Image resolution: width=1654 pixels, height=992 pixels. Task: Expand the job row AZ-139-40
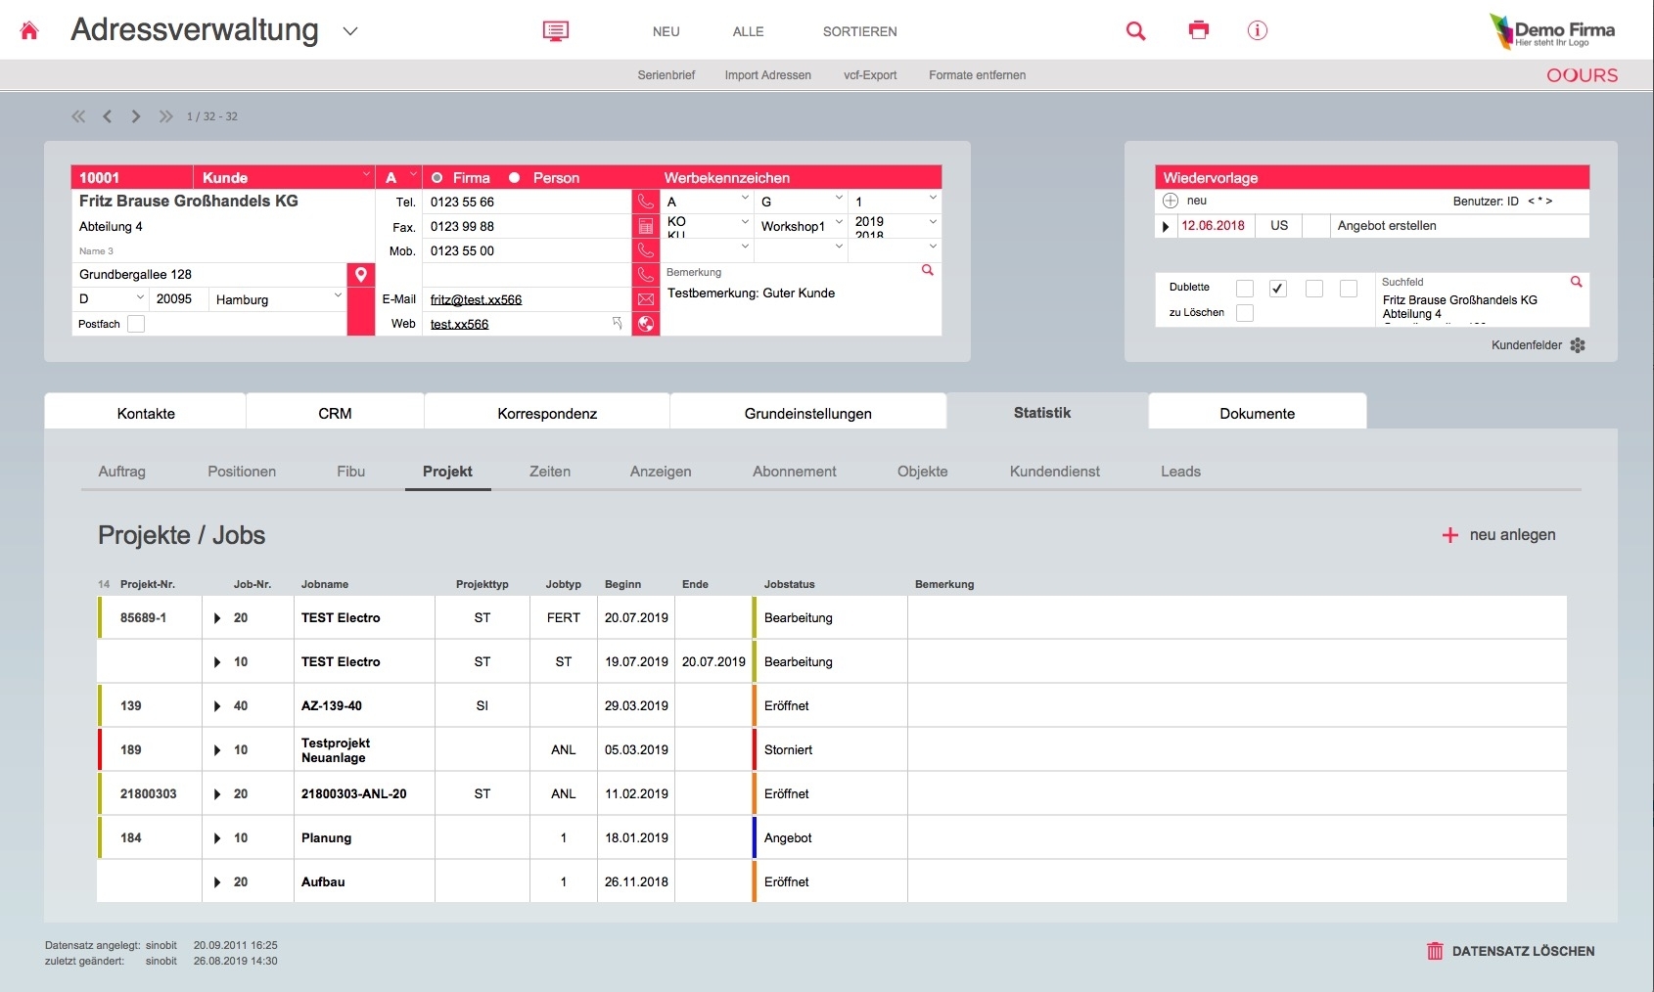(x=217, y=706)
